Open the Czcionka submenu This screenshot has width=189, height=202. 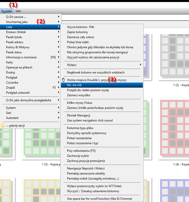(30, 83)
